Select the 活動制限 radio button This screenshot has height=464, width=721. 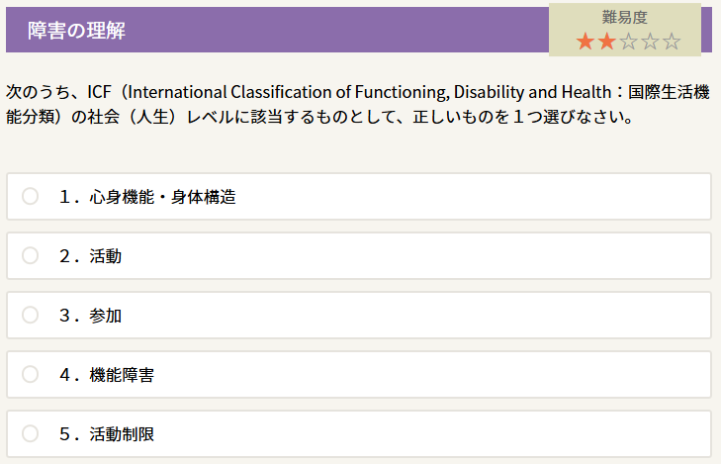click(x=31, y=433)
